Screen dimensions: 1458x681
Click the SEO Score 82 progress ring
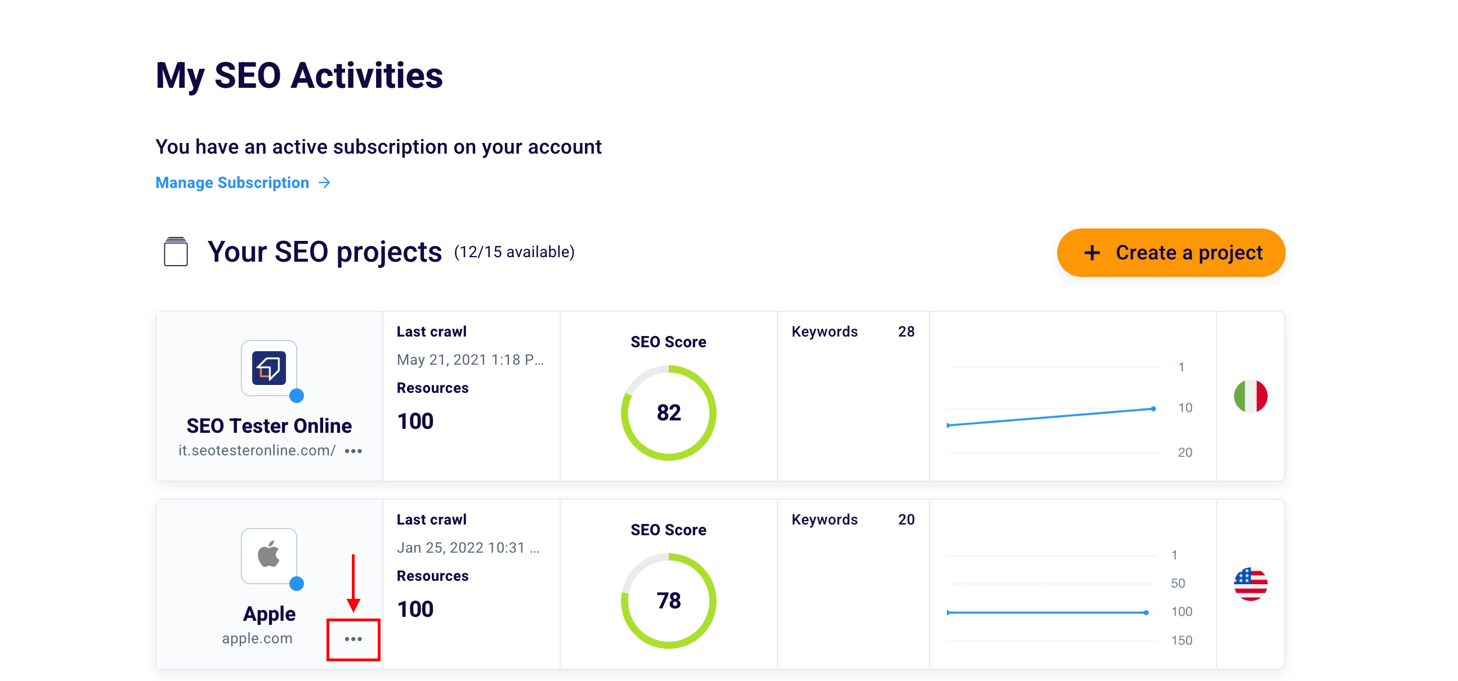click(x=668, y=412)
